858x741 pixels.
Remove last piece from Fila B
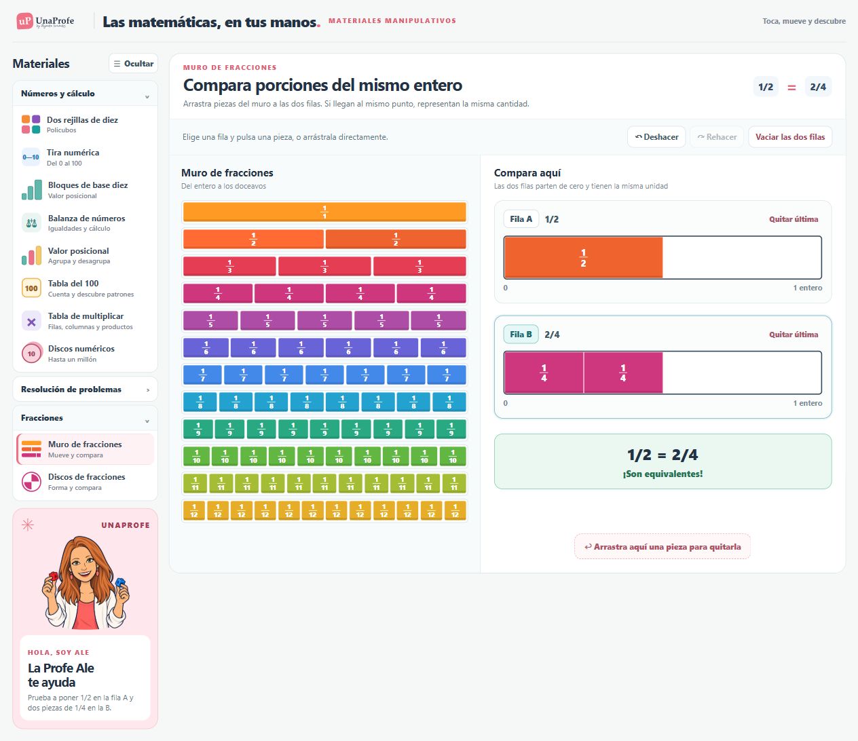point(794,335)
